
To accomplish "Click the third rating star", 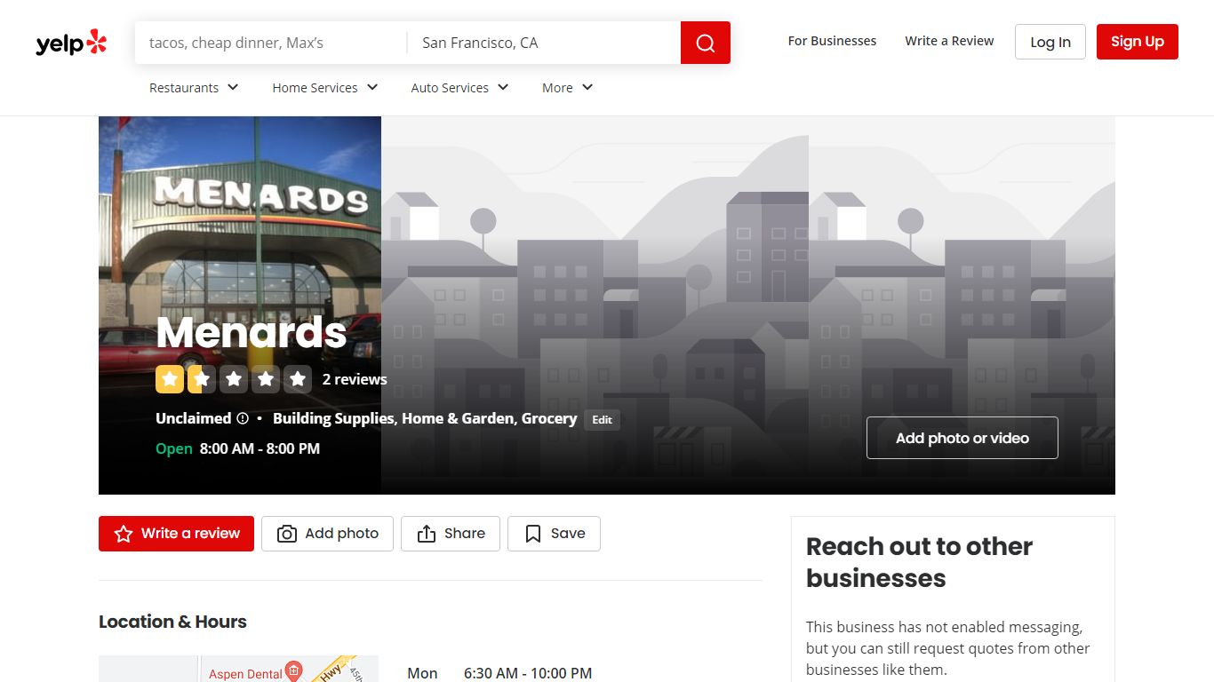I will click(234, 379).
